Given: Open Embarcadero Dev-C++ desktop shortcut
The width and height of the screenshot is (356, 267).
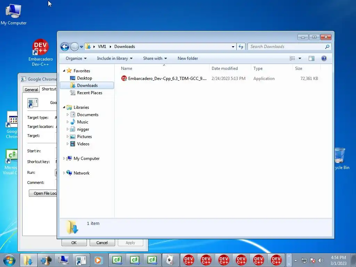Looking at the screenshot, I should (x=40, y=53).
